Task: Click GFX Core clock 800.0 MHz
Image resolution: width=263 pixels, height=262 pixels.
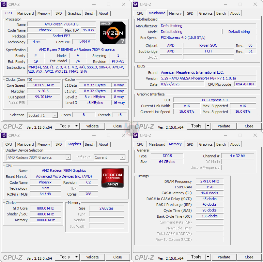Action: point(45,208)
